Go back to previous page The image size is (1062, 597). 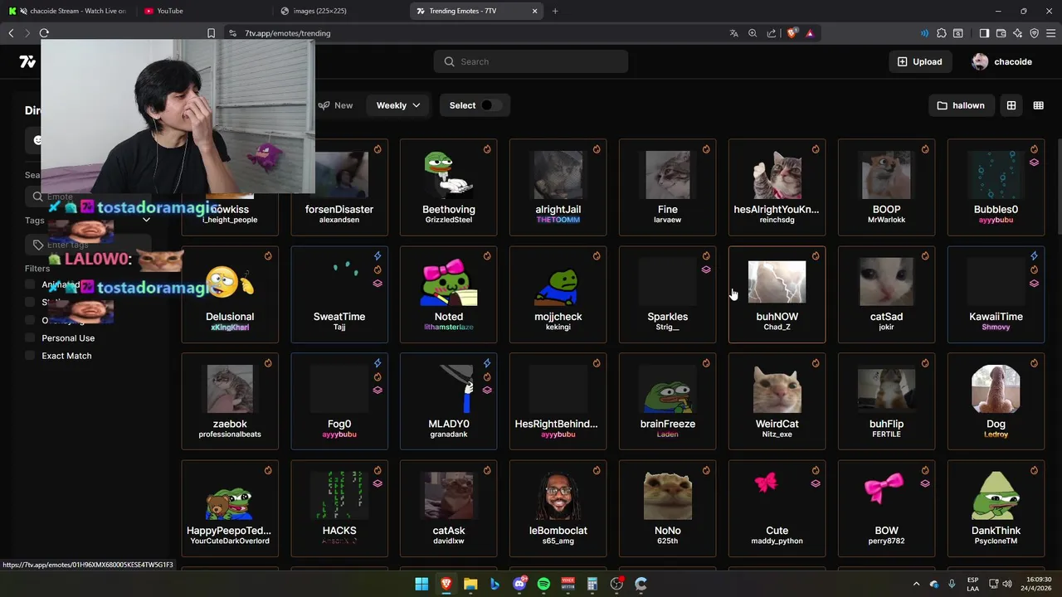[x=11, y=33]
